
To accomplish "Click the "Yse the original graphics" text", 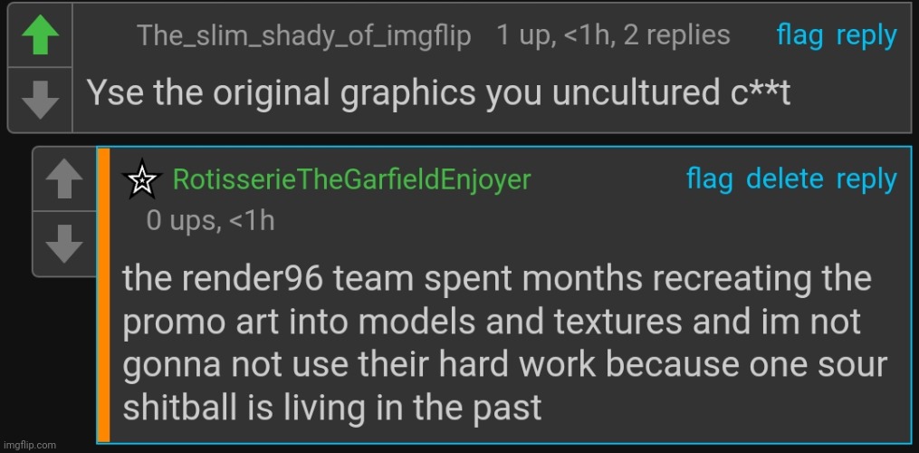I will point(438,93).
